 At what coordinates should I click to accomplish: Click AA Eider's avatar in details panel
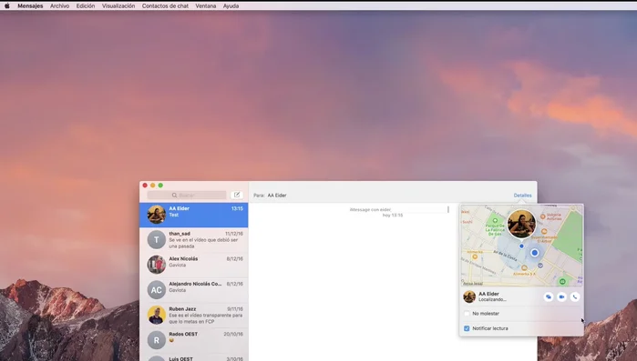click(x=469, y=296)
